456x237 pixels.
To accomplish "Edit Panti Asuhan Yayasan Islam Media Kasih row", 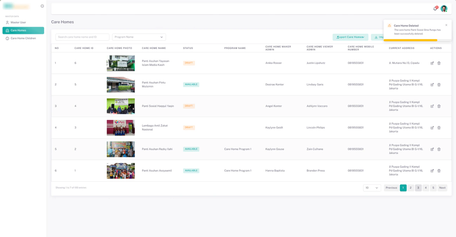I will [x=432, y=63].
